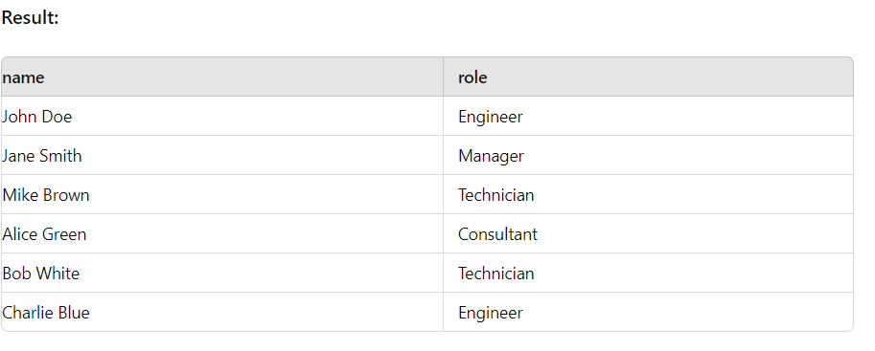Select the John Doe name cell
Viewport: 875px width, 351px height.
[x=222, y=116]
